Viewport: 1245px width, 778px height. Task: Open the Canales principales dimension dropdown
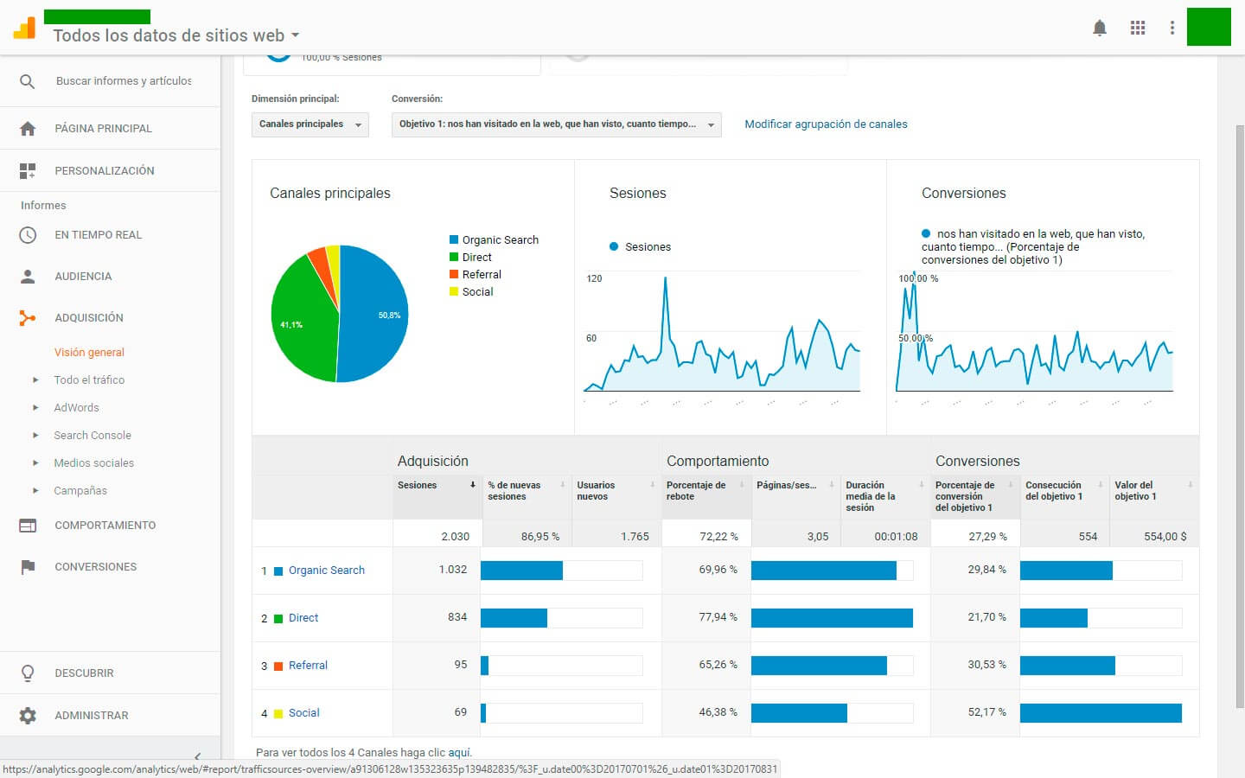(x=310, y=124)
